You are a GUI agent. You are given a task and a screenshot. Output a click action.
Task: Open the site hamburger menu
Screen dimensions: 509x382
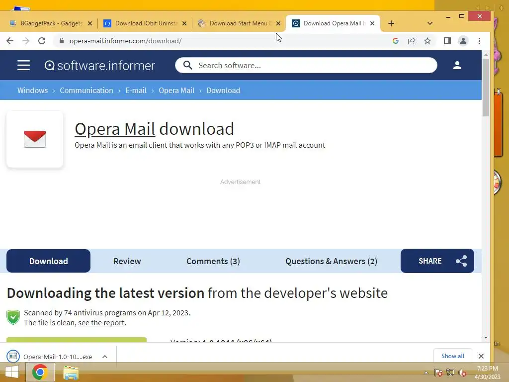pyautogui.click(x=23, y=65)
